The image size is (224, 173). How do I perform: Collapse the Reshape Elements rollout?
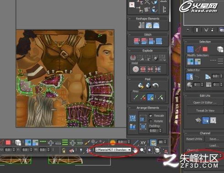click(x=130, y=19)
